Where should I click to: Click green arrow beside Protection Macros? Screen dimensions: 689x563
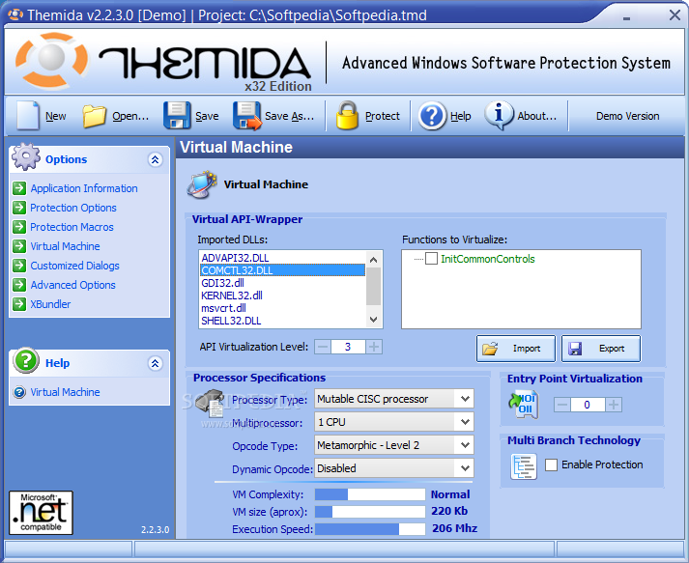19,227
